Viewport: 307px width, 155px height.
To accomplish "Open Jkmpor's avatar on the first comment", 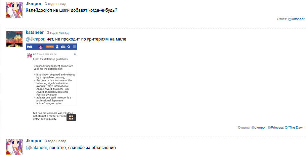I will [14, 9].
